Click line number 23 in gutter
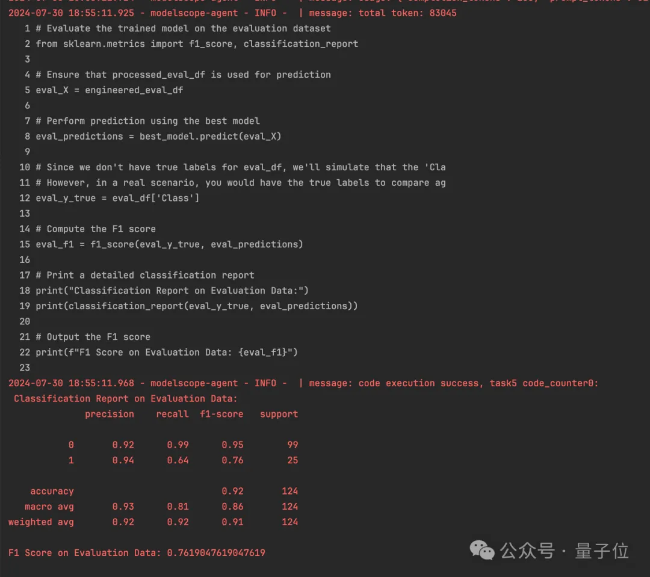Image resolution: width=650 pixels, height=577 pixels. (x=25, y=368)
